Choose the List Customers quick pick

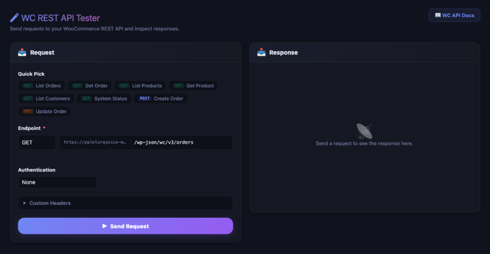tap(46, 98)
